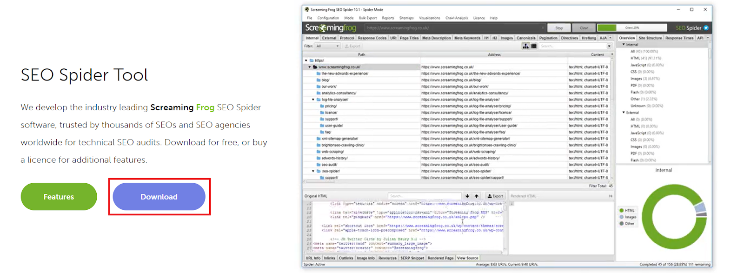This screenshot has width=744, height=273.
Task: Click the https/ root folder icon
Action: (x=312, y=60)
